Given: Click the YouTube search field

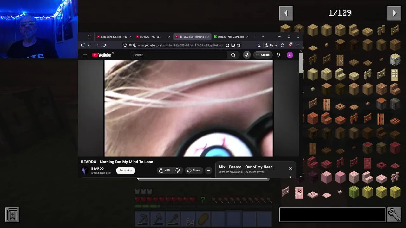Looking at the screenshot, I should pos(179,55).
